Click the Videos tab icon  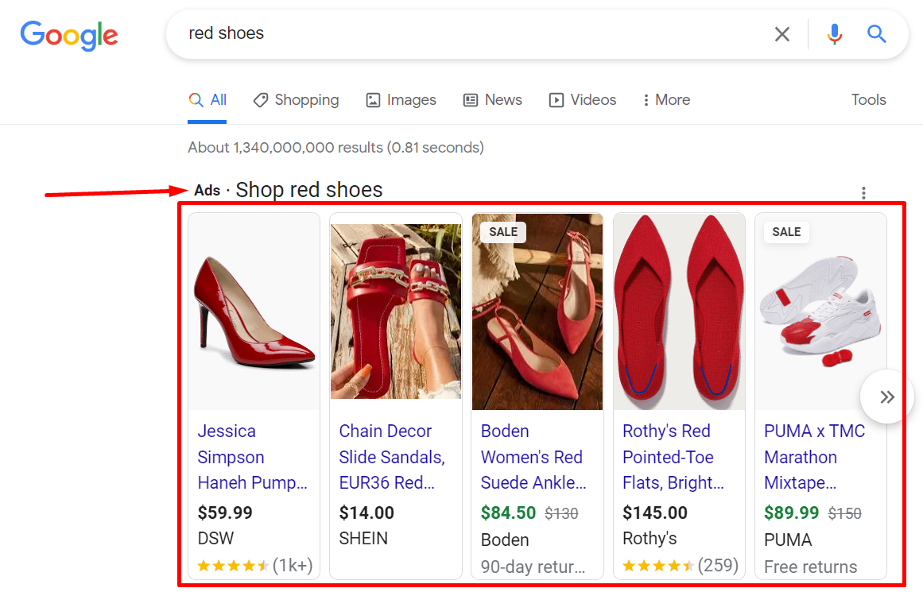555,99
